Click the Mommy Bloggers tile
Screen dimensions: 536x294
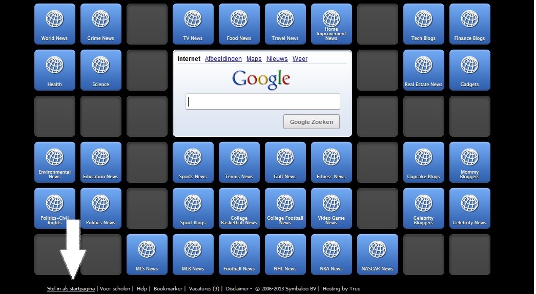click(470, 162)
